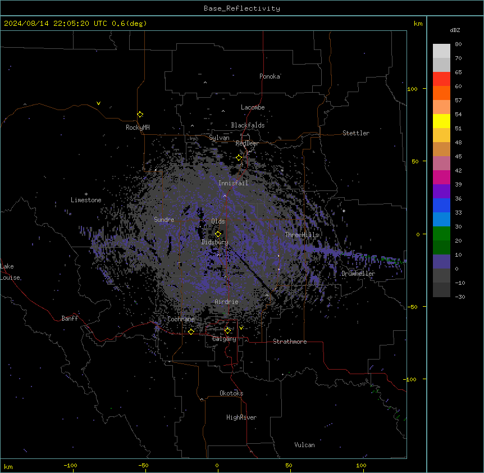Select the Olds label
Viewport: 484px width, 473px height.
click(x=218, y=221)
